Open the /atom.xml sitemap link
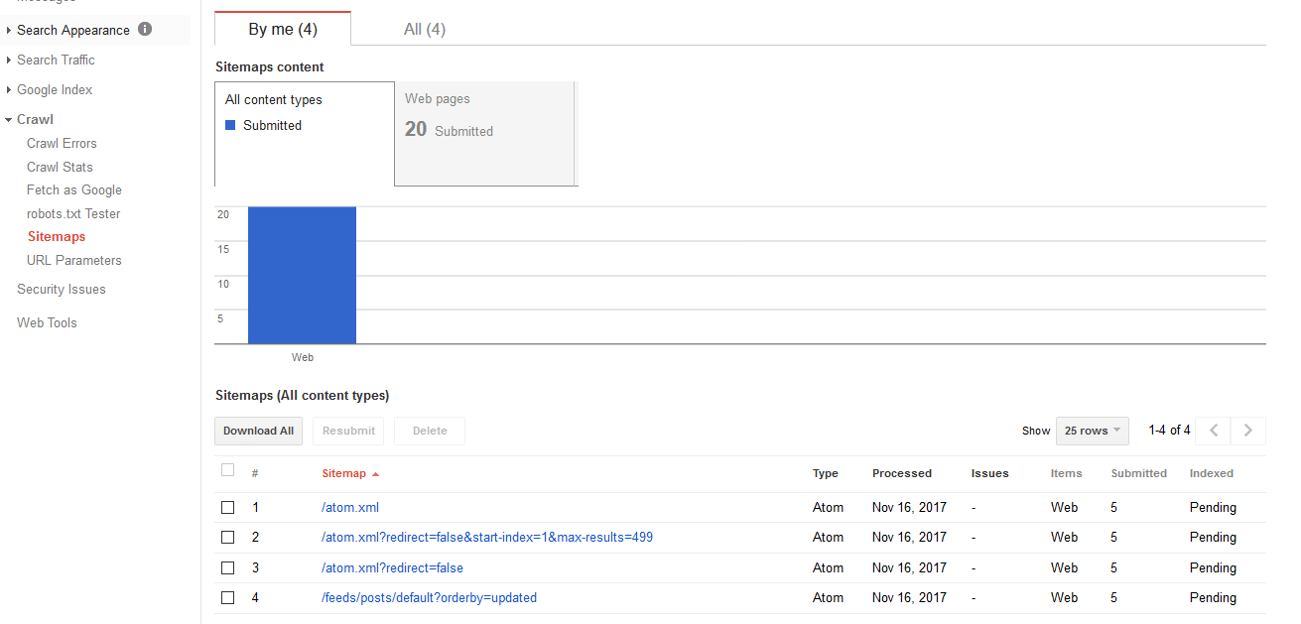 coord(350,508)
